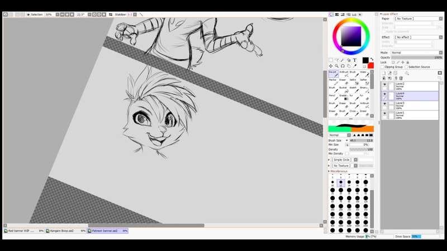Image resolution: width=447 pixels, height=251 pixels.
Task: Show the RGB slider panel
Action: [x=337, y=15]
